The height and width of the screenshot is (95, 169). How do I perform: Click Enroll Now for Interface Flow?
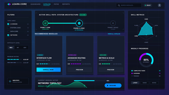pyautogui.click(x=48, y=70)
